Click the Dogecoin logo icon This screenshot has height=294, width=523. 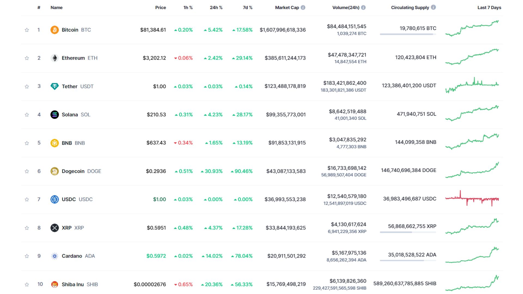tap(55, 171)
